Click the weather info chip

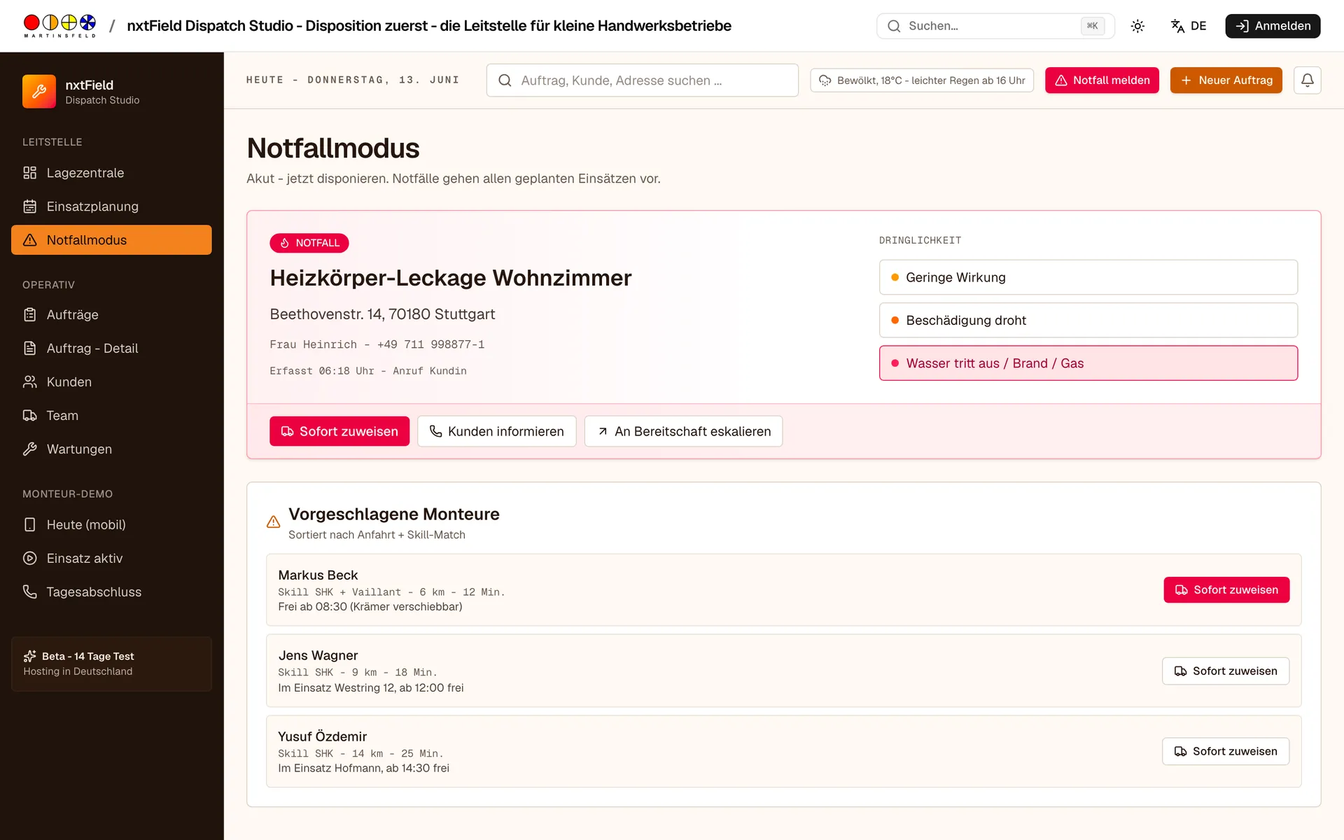coord(922,80)
